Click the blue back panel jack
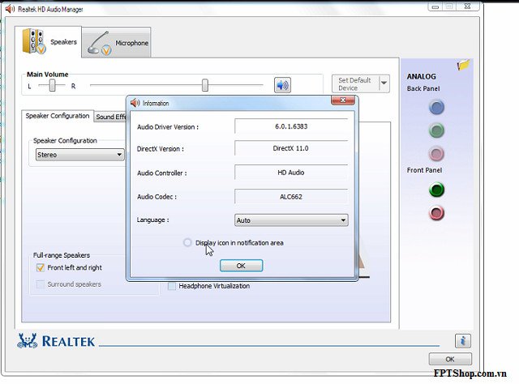Viewport: 519px width, 384px height. (x=437, y=107)
